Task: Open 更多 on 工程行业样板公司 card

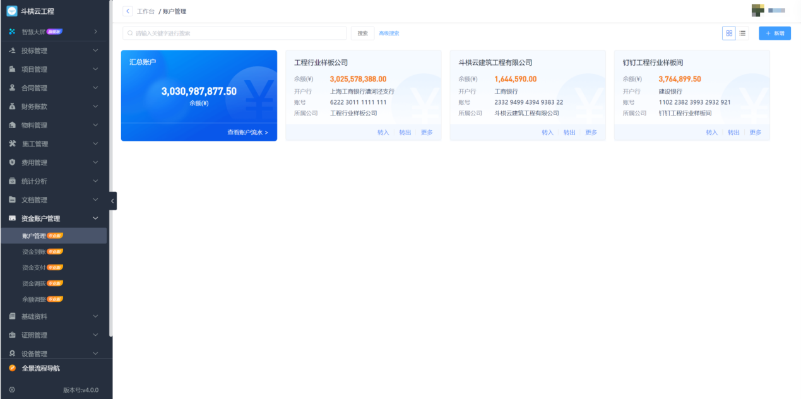Action: click(427, 133)
